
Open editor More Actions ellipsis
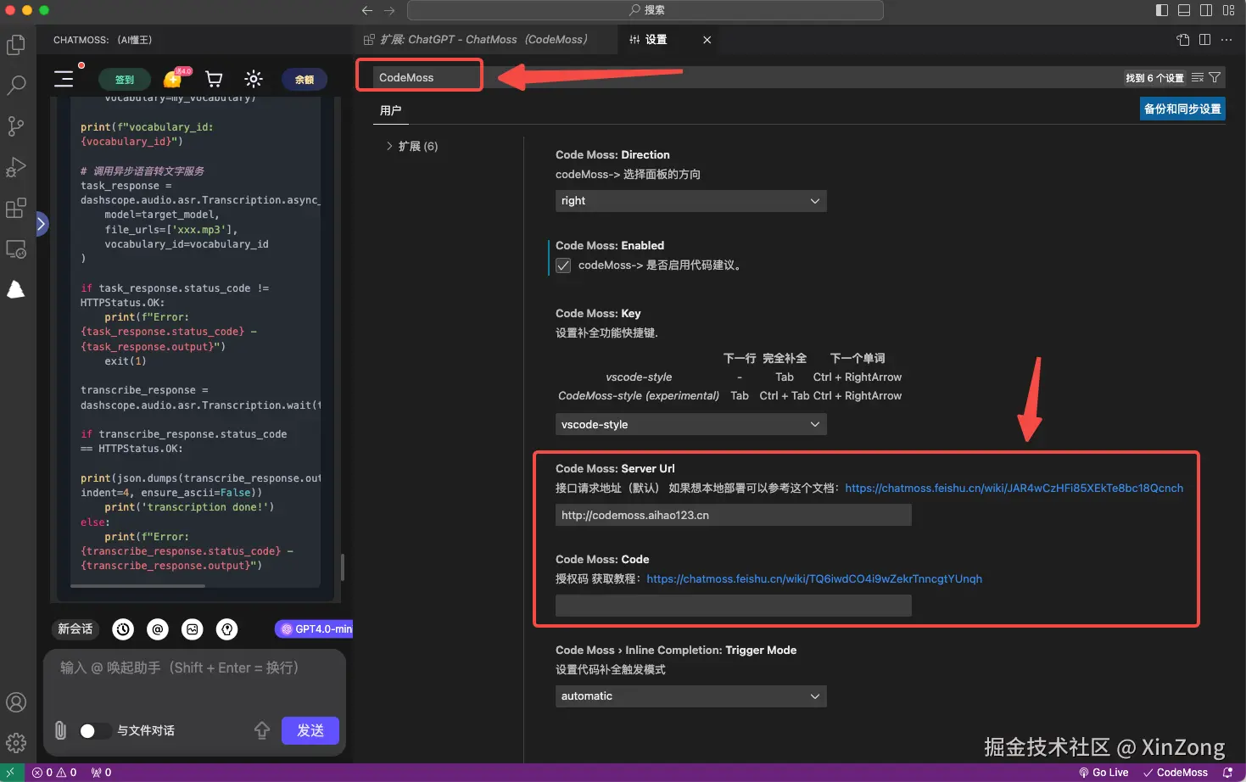pyautogui.click(x=1226, y=40)
